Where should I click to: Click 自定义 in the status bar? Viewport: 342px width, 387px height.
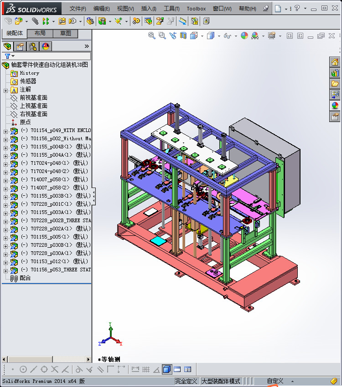click(275, 381)
